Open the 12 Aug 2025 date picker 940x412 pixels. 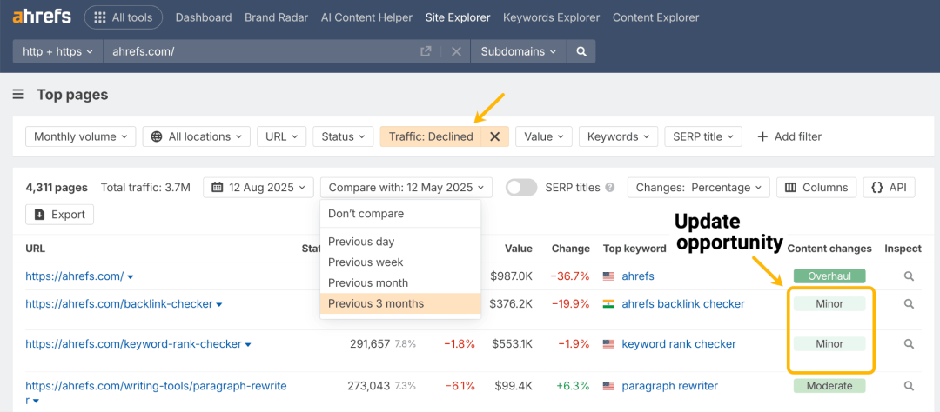258,188
